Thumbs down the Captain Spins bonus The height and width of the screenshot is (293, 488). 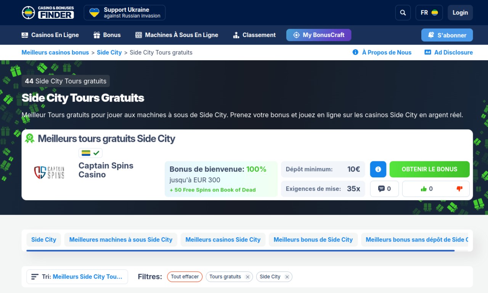[x=459, y=189]
